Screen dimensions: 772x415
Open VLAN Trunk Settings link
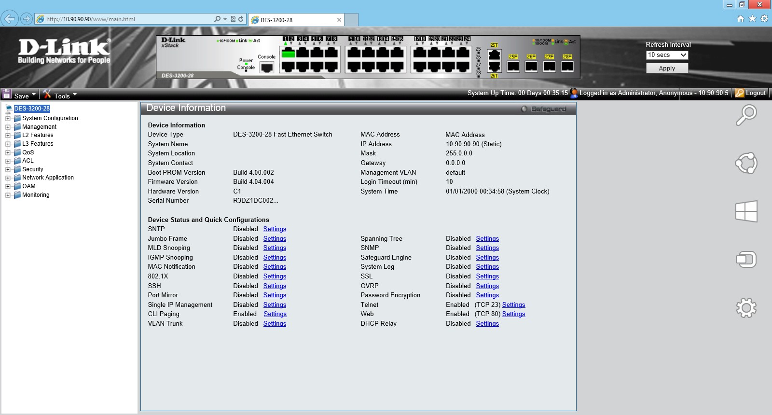click(275, 324)
